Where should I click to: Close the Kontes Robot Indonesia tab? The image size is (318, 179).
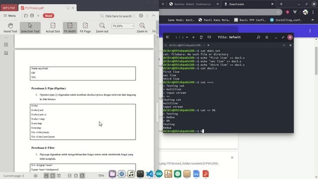click(218, 4)
